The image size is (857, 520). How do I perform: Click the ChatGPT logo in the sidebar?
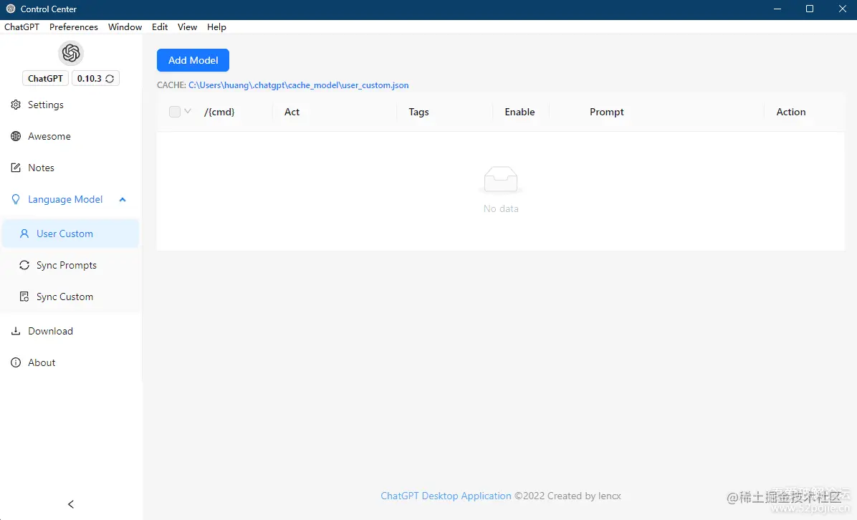[x=71, y=53]
